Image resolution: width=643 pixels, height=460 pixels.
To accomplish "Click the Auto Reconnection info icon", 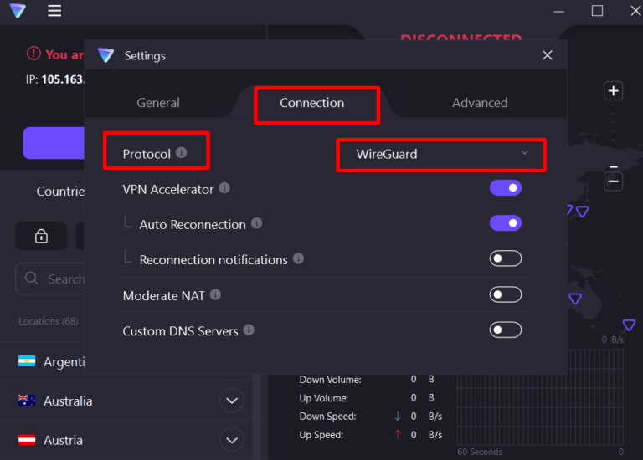I will (x=257, y=224).
